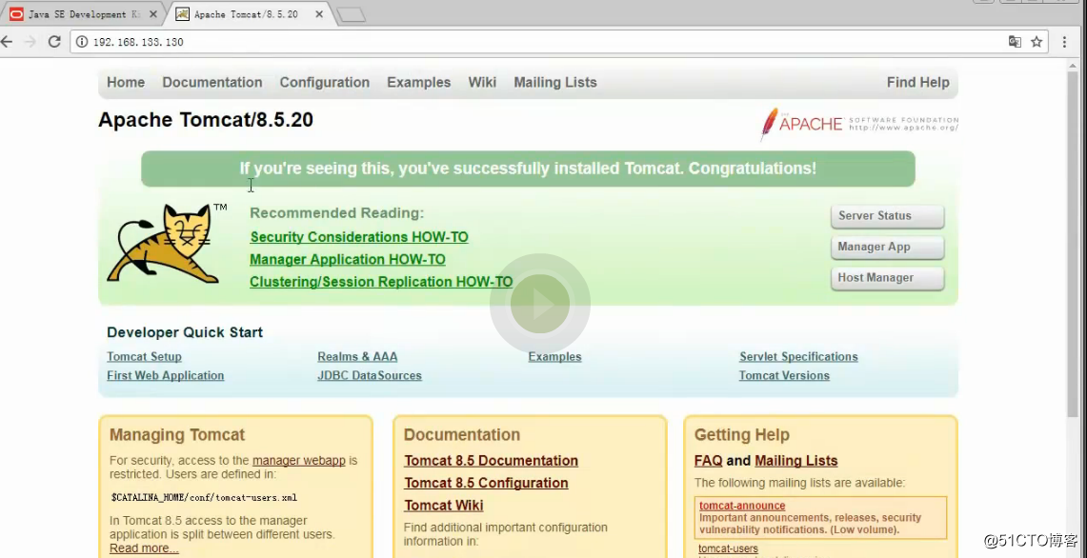This screenshot has height=558, width=1087.
Task: Click the Apache Tomcat/8.5.20 heading
Action: pyautogui.click(x=206, y=120)
